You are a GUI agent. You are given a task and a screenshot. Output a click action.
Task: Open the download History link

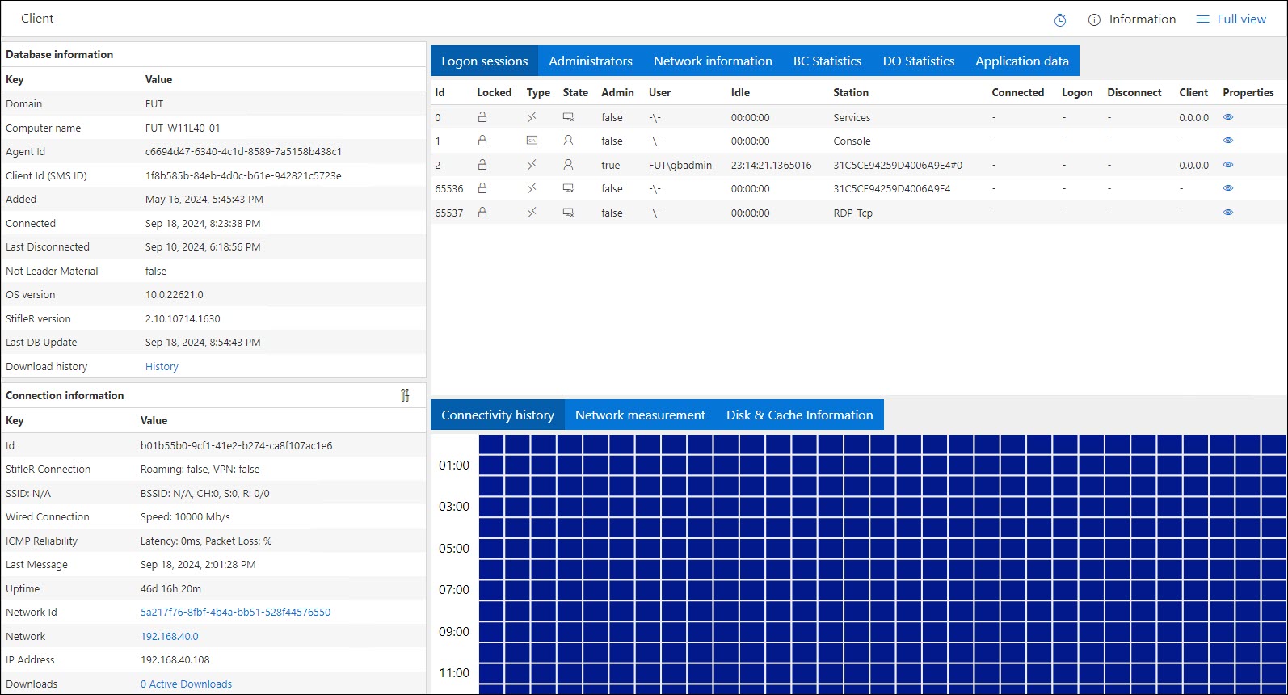pos(162,367)
